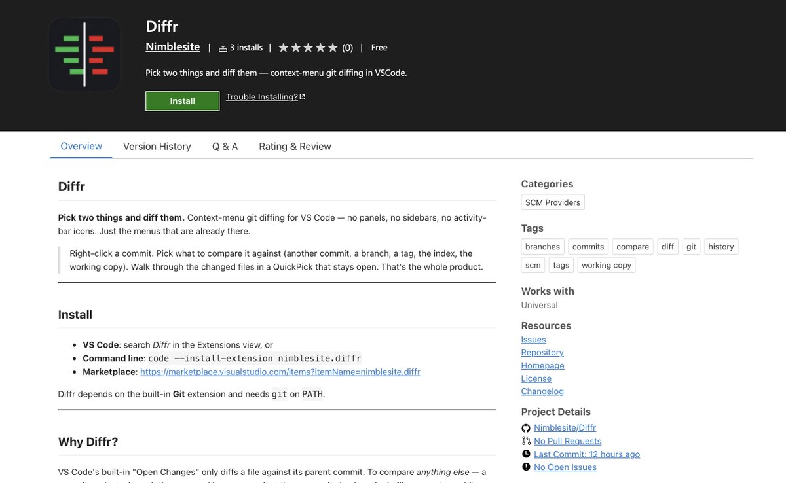Click the git tag
Image resolution: width=786 pixels, height=483 pixels.
691,247
